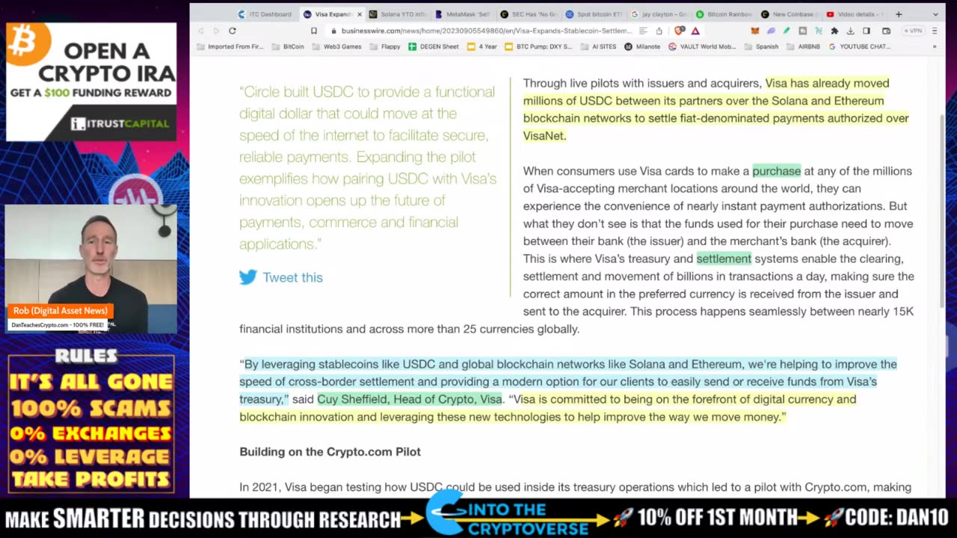Switch to the Solana YTD tab
The width and height of the screenshot is (957, 538).
tap(399, 14)
